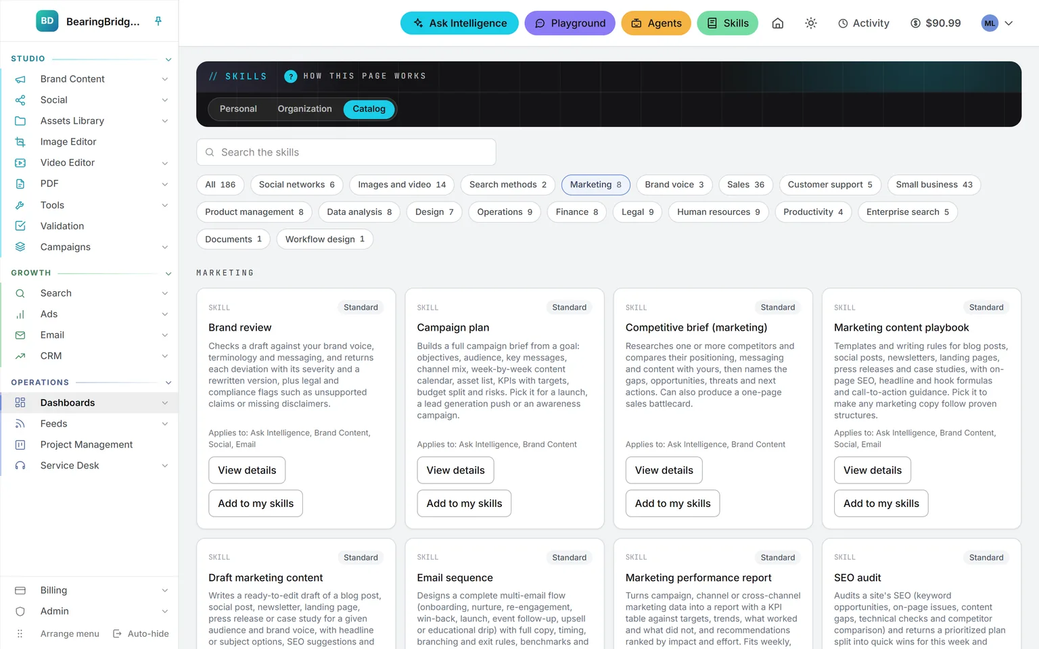The image size is (1039, 649).
Task: Click the Search the skills field
Action: (x=346, y=152)
